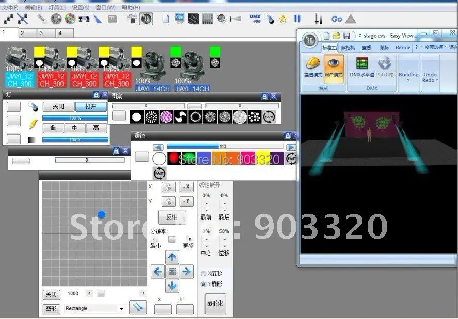The height and width of the screenshot is (319, 458).
Task: Switch to page tab 4
Action: point(64,33)
